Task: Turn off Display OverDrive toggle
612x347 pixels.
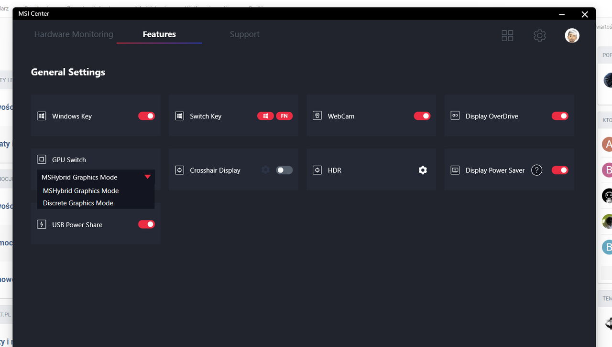Action: point(560,116)
